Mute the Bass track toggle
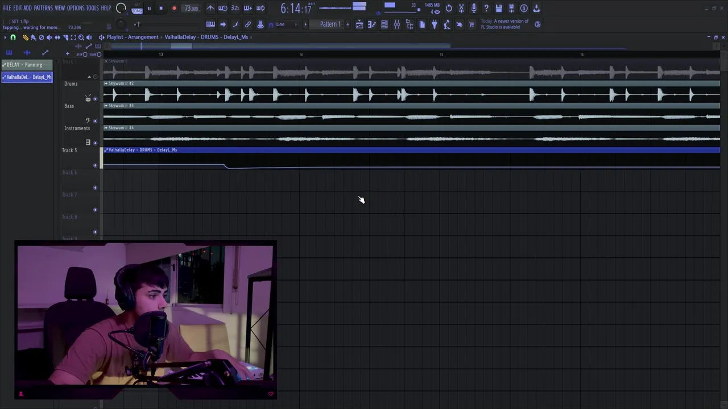This screenshot has width=728, height=409. pyautogui.click(x=95, y=121)
